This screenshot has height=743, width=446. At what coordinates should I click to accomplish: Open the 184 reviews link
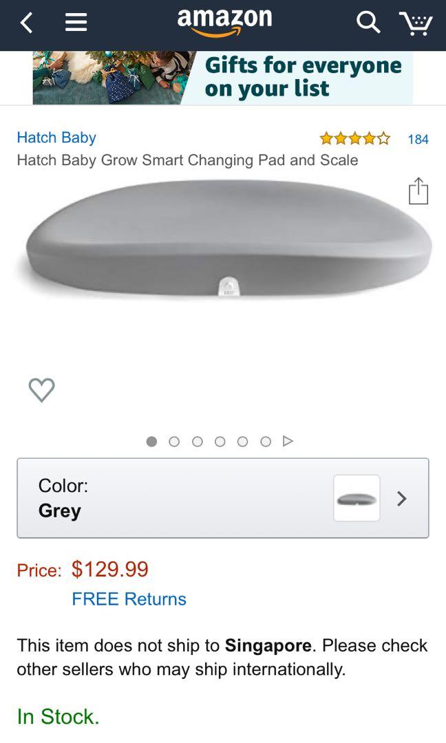[418, 139]
